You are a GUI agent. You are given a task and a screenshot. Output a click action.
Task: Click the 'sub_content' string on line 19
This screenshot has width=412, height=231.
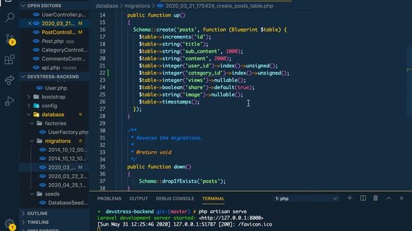[x=201, y=51]
